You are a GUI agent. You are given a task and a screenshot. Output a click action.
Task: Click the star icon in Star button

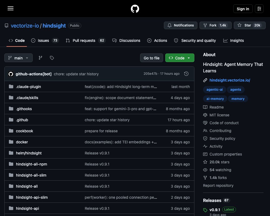point(239,25)
